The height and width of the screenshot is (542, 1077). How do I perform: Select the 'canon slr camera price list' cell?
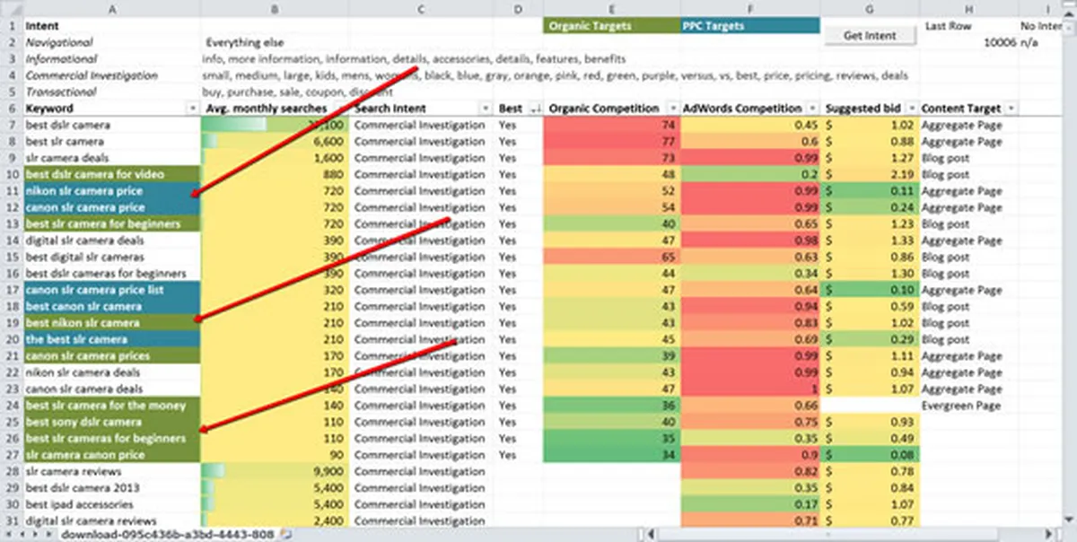(112, 290)
